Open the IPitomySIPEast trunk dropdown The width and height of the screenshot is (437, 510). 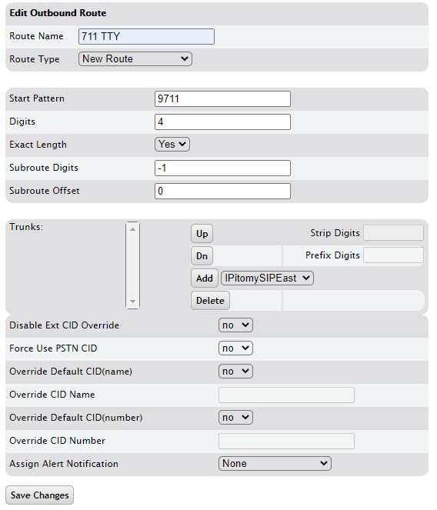coord(267,278)
